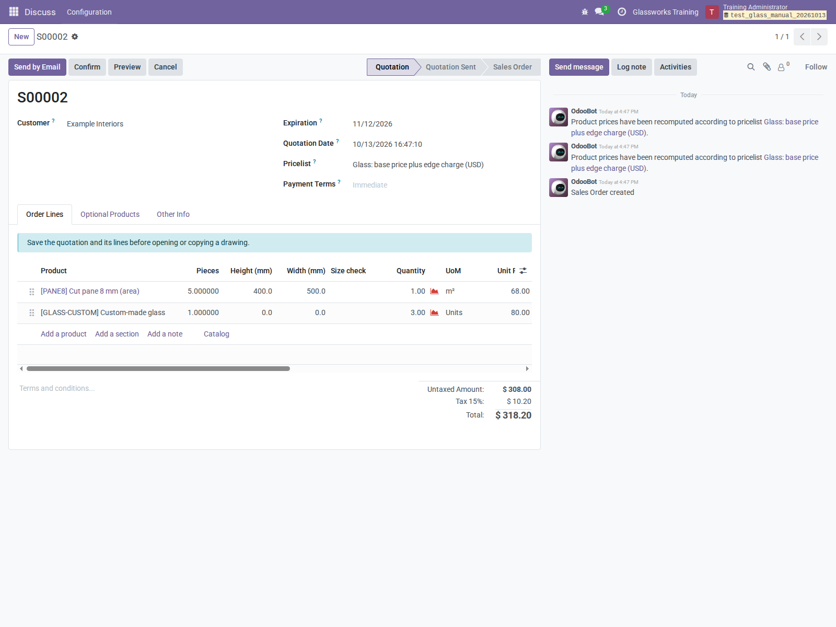Go to previous record arrow

(x=802, y=37)
